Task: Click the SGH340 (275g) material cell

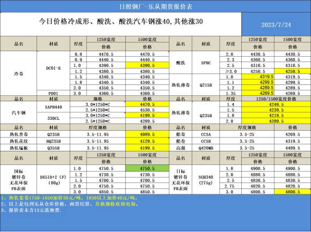Action: coord(206,180)
